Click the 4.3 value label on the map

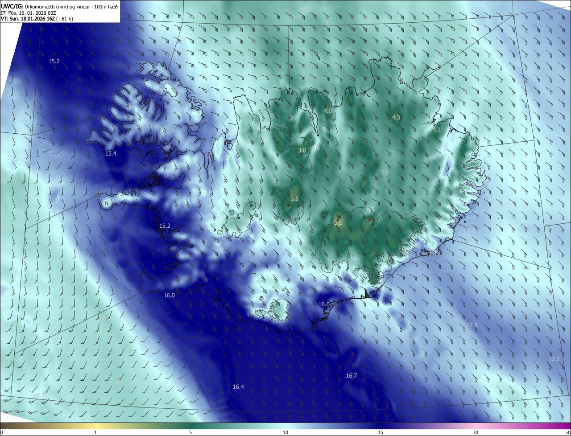[396, 117]
